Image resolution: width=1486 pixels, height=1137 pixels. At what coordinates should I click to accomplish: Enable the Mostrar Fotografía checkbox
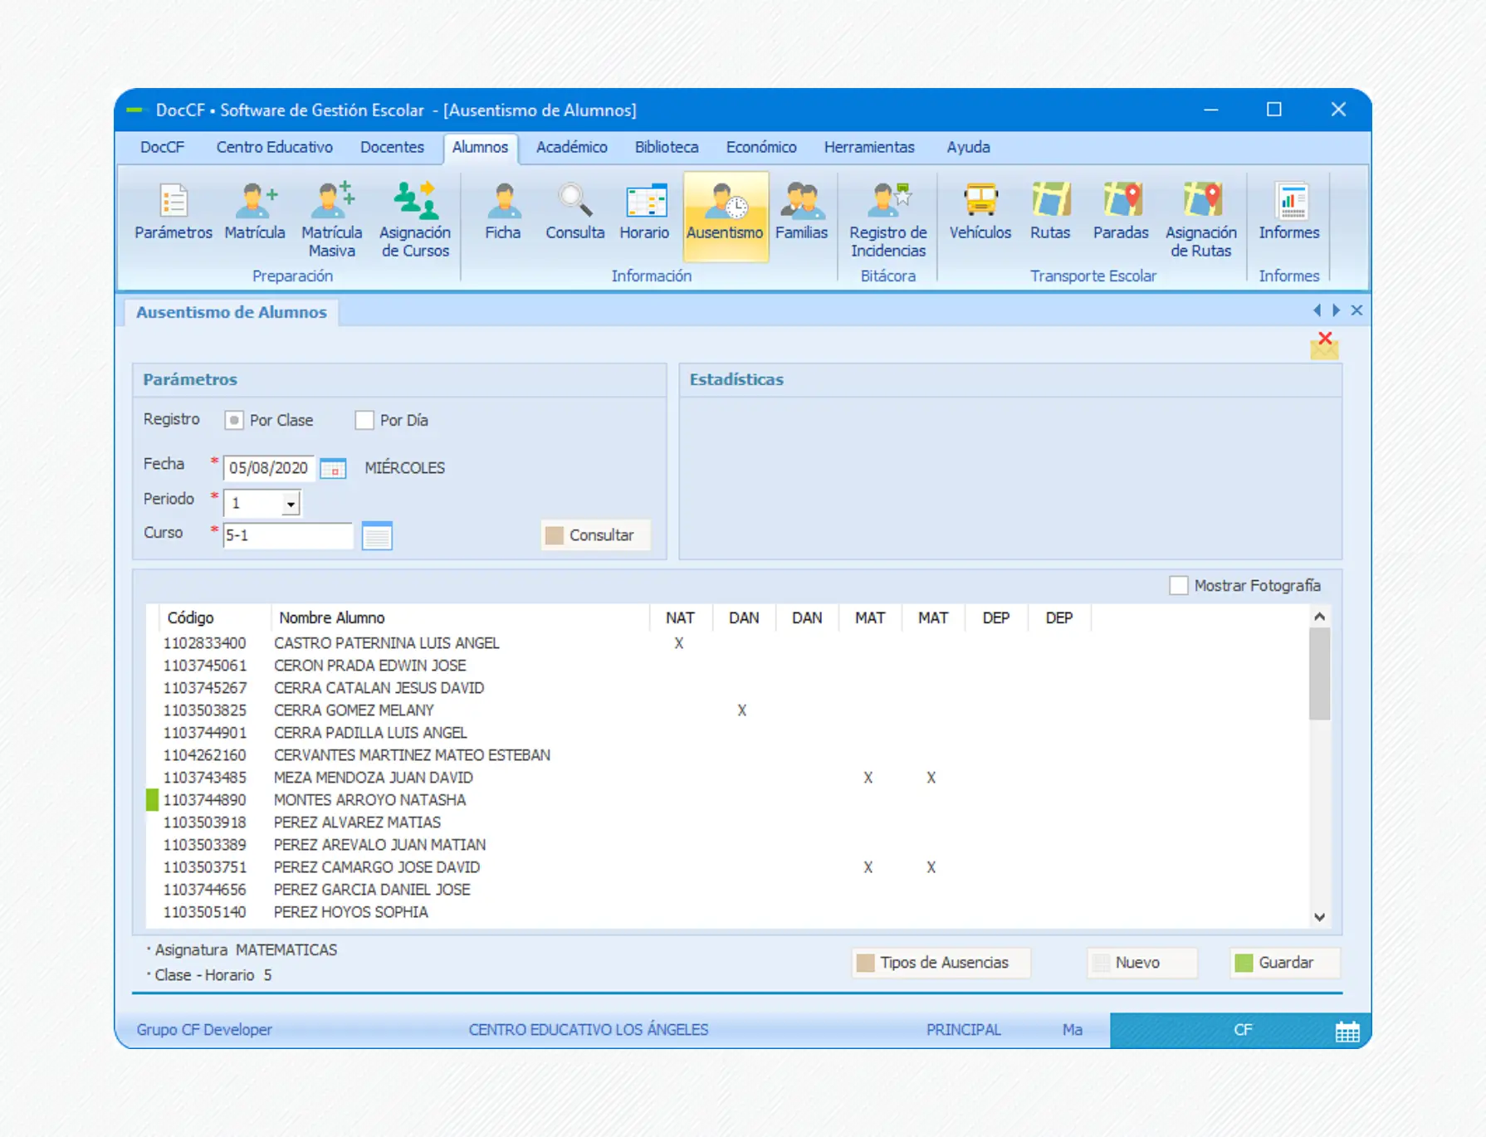click(x=1178, y=586)
